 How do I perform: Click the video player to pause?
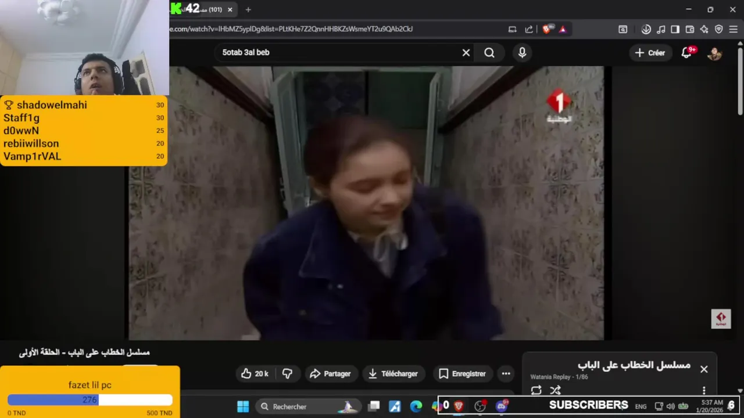click(x=366, y=203)
